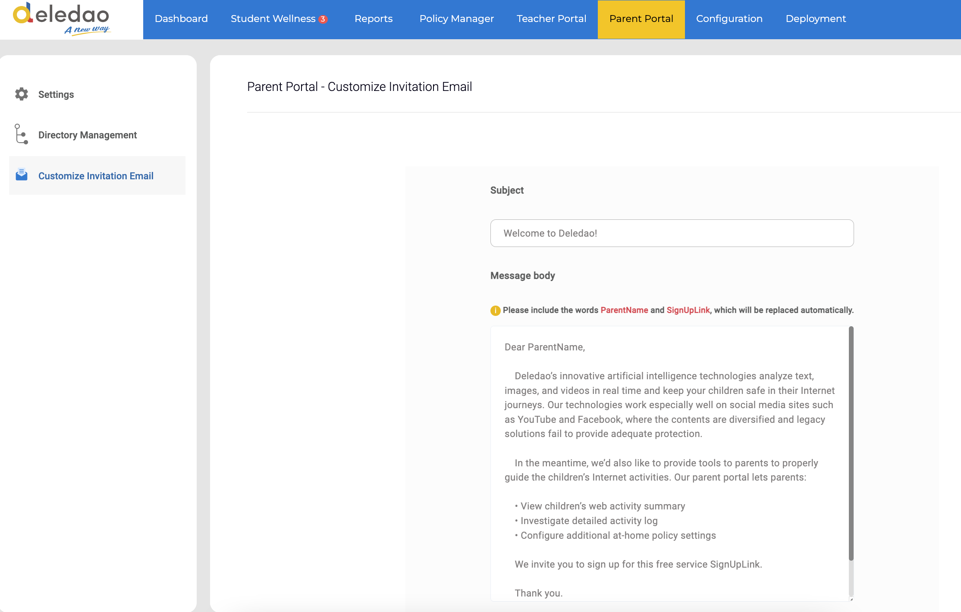This screenshot has height=612, width=961.
Task: Click the page heading 'Parent Portal - Customize Invitation Email'
Action: point(359,87)
